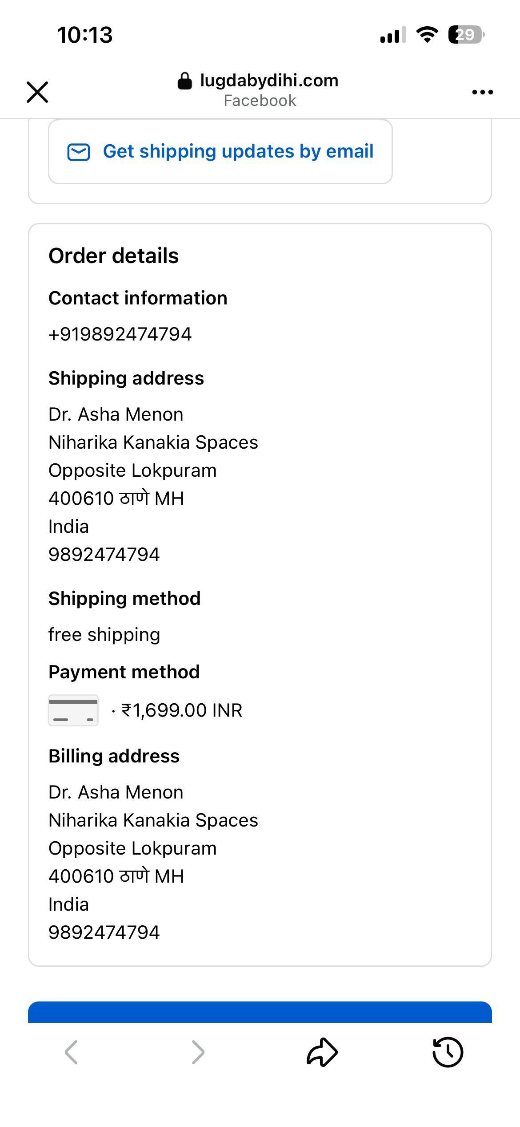Tap Get shipping updates by email
520x1127 pixels.
238,151
